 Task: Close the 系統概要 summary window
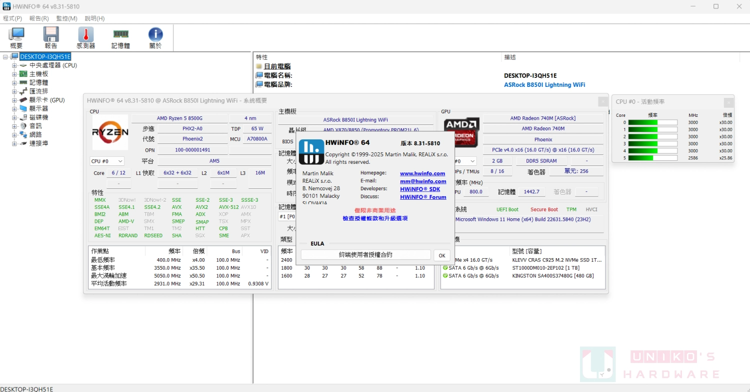(602, 101)
